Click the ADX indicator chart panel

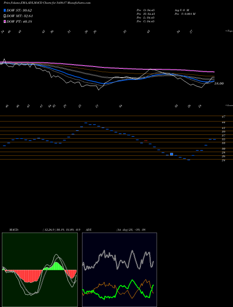(119, 270)
